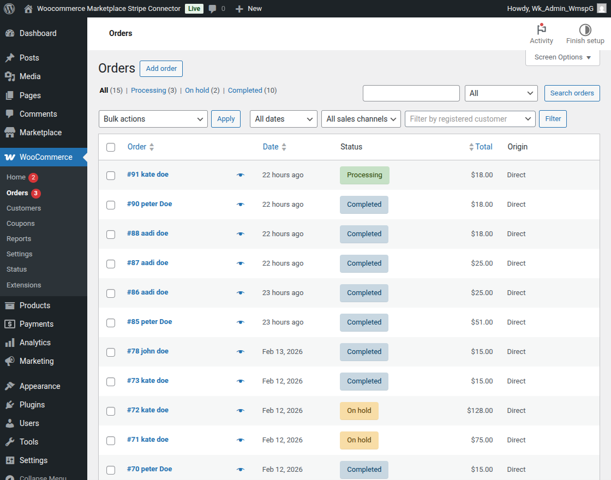Check the box for order #90 peter Doe
The height and width of the screenshot is (480, 611).
[x=111, y=205]
